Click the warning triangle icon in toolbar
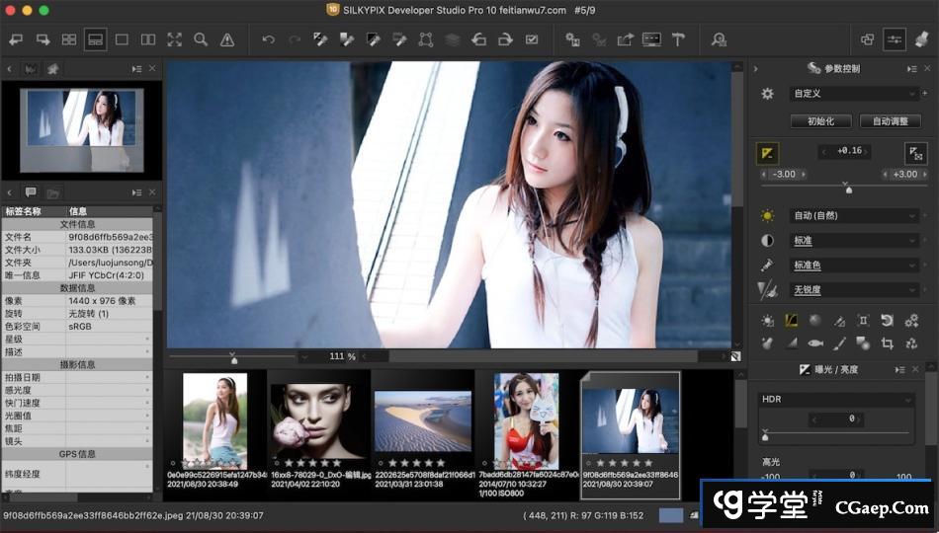This screenshot has height=533, width=939. coord(227,39)
